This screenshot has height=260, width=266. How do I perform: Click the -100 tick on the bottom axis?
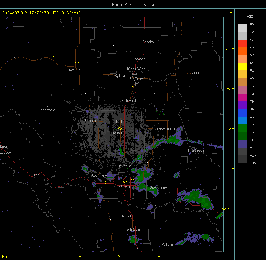click(x=39, y=256)
